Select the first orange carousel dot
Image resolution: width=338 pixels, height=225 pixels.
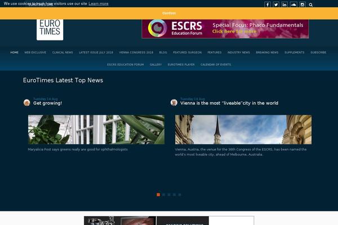click(158, 195)
